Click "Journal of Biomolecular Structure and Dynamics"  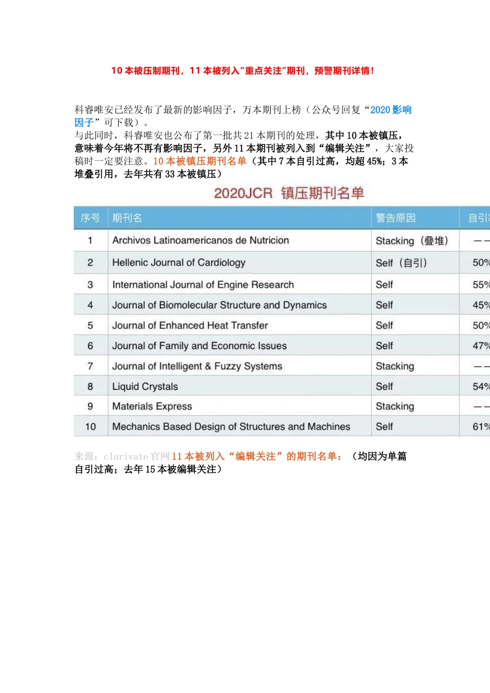click(x=219, y=305)
